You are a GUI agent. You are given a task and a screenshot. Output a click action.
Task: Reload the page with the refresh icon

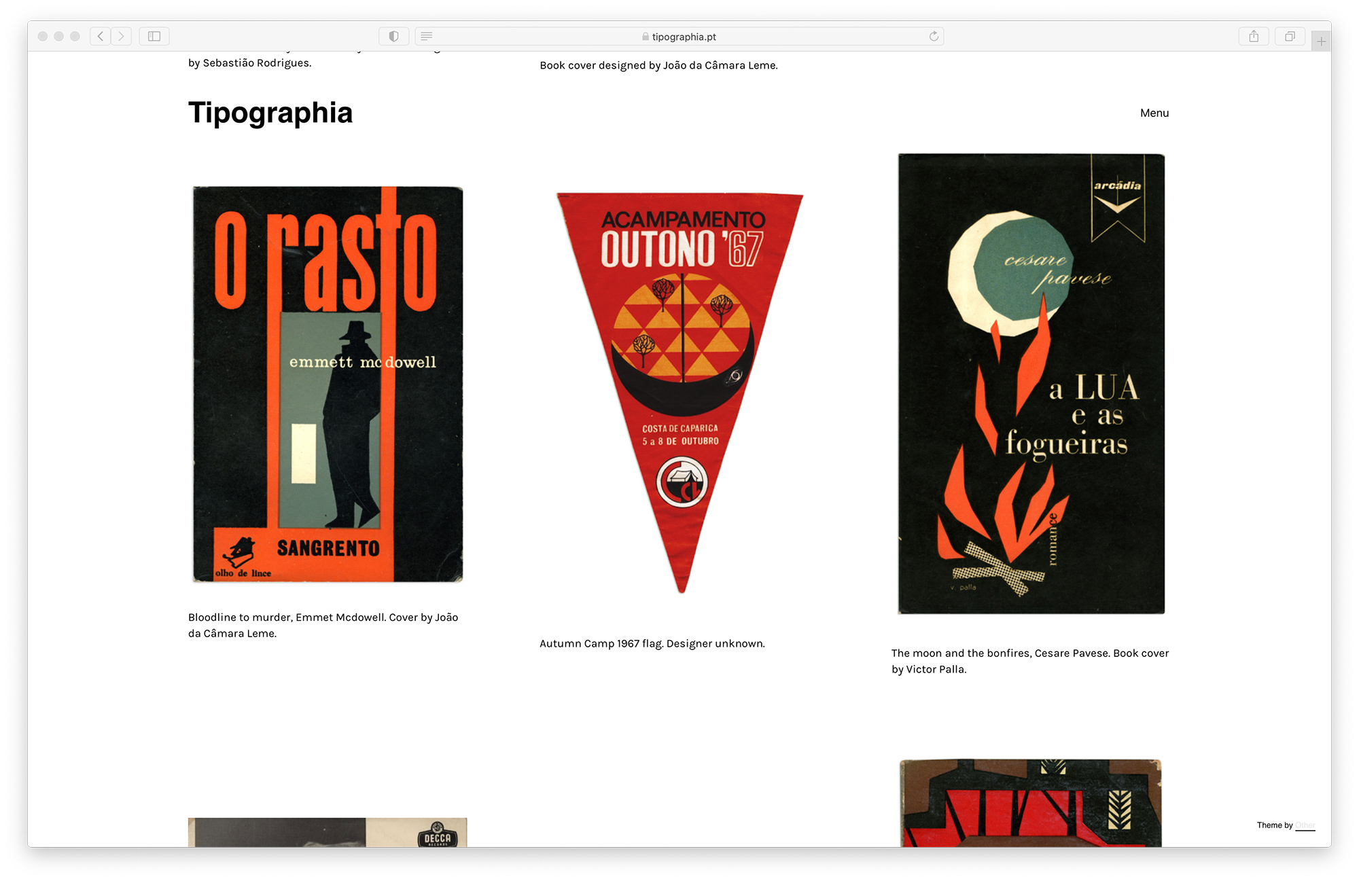(x=934, y=37)
